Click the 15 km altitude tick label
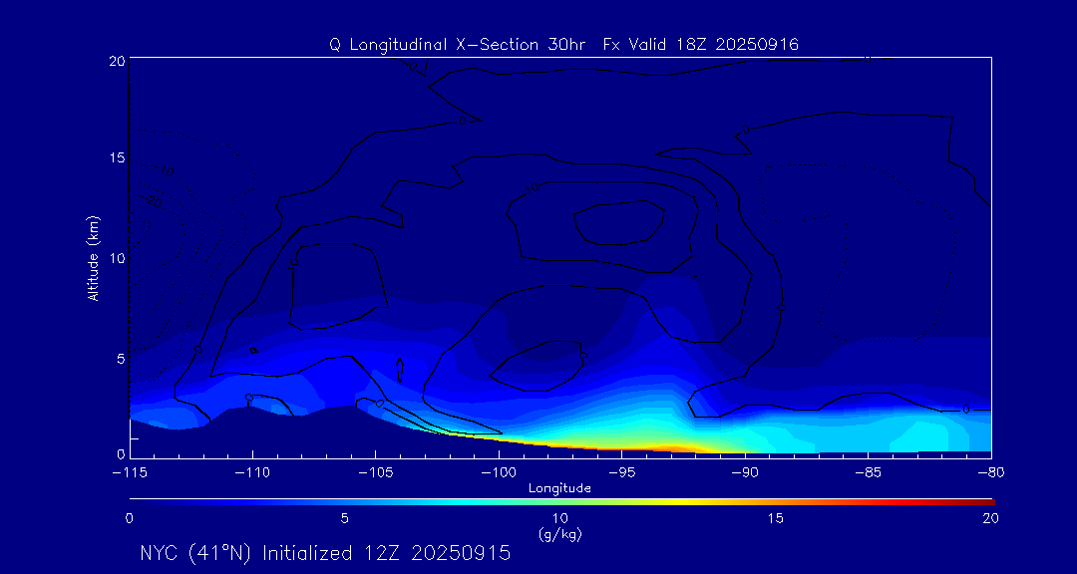The width and height of the screenshot is (1077, 574). click(x=114, y=158)
